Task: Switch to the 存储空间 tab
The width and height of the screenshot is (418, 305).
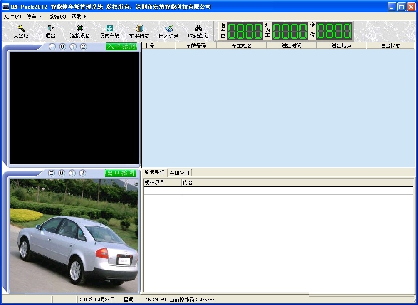Action: [x=179, y=173]
